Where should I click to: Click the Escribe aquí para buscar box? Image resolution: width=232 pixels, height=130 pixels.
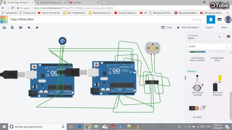point(37,127)
